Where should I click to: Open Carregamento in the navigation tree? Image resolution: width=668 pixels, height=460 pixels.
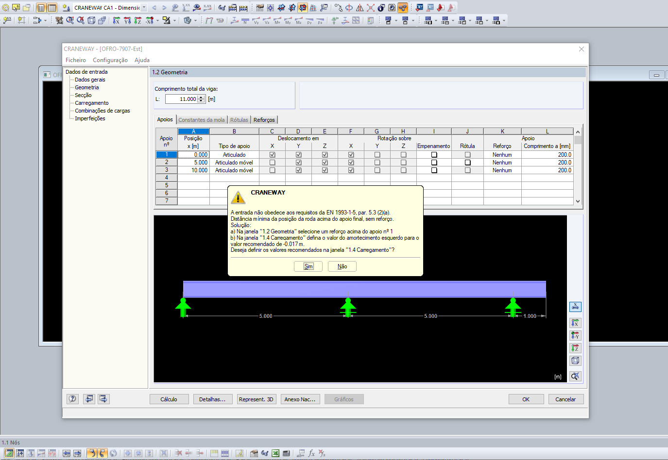tap(92, 103)
